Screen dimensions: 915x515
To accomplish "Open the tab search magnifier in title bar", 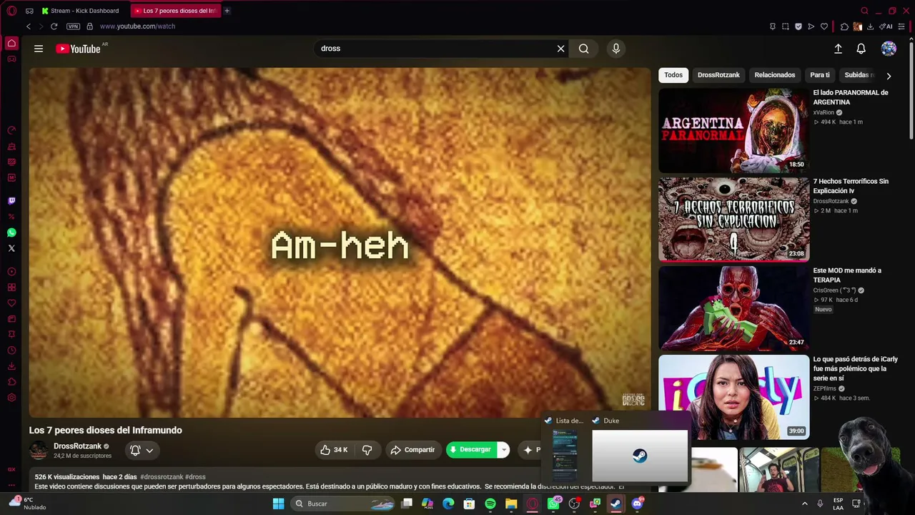I will tap(864, 11).
